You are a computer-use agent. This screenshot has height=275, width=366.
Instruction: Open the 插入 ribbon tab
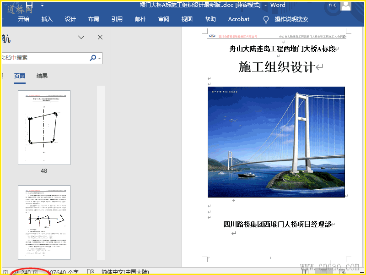[47, 19]
